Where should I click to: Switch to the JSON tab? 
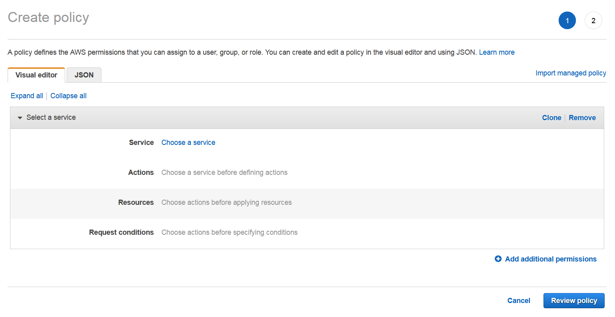[x=84, y=75]
